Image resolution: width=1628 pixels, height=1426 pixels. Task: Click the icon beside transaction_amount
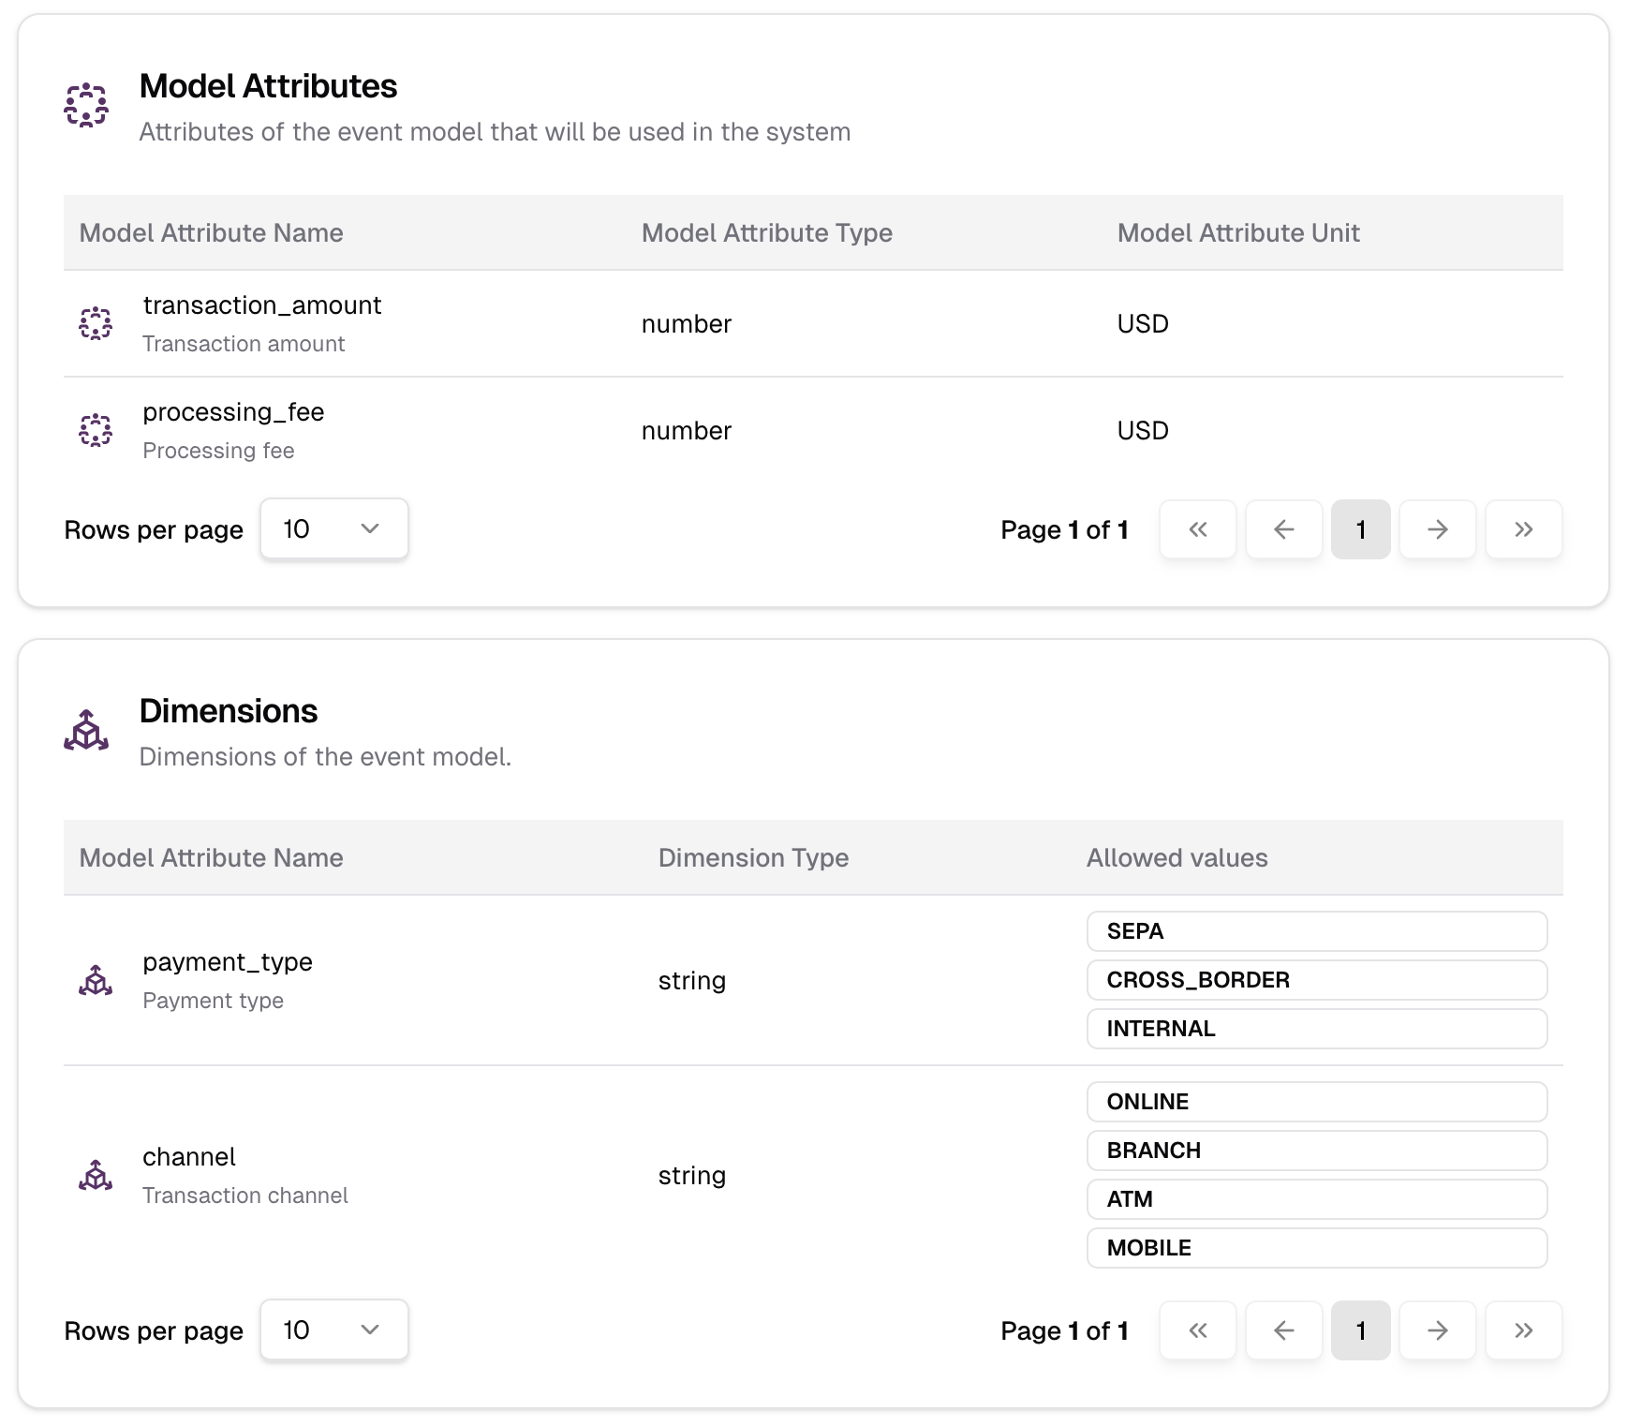pos(96,323)
